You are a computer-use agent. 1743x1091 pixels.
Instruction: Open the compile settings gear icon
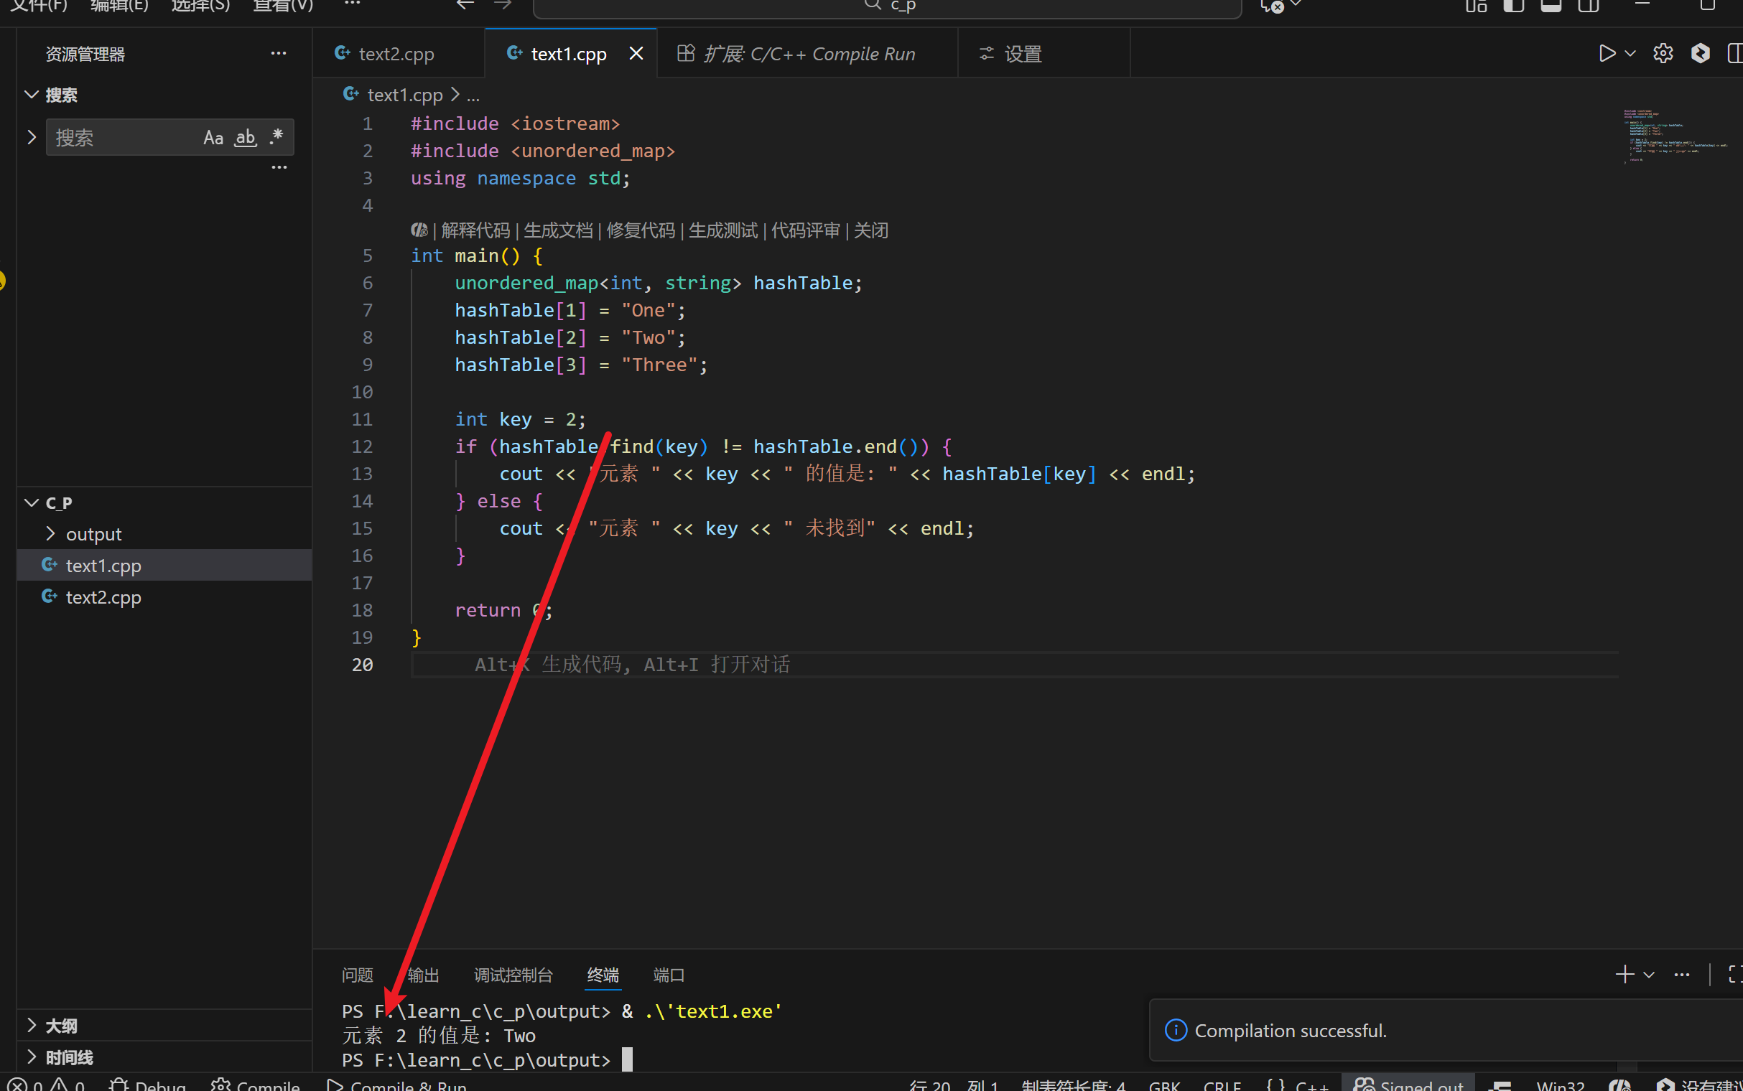click(1663, 54)
